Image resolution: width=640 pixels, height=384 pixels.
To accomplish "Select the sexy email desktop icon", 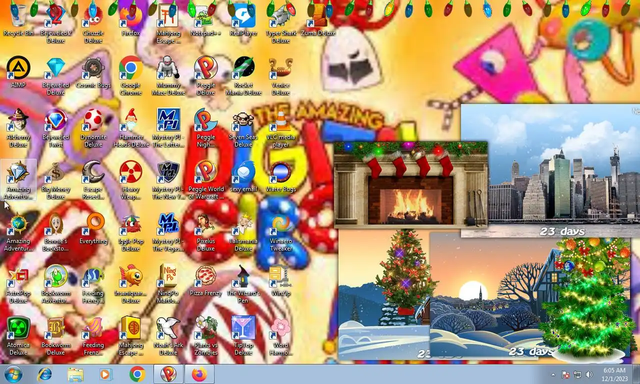I will pyautogui.click(x=243, y=176).
